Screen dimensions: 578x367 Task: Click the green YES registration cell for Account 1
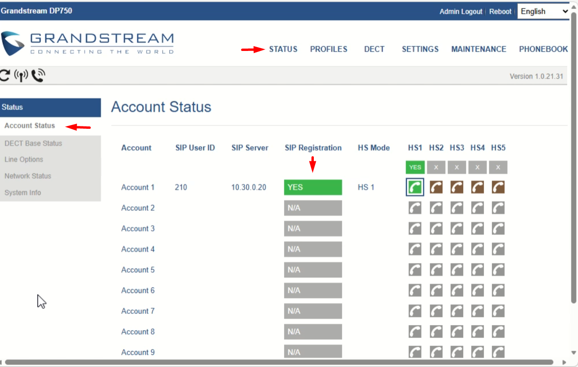click(313, 187)
